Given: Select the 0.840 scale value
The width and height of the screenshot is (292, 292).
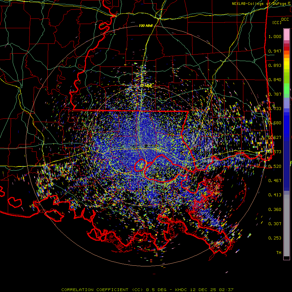Looking at the screenshot, I should click(x=275, y=80).
